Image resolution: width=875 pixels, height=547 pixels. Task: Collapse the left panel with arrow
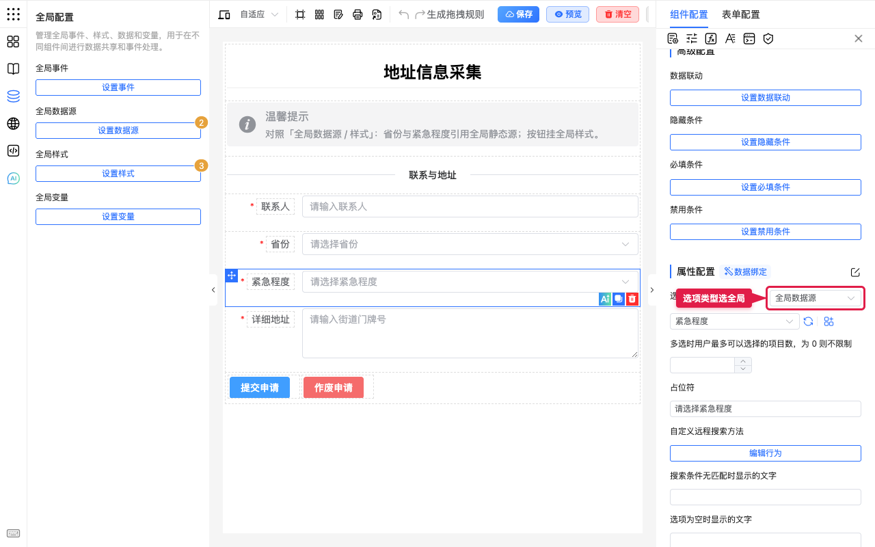(213, 290)
